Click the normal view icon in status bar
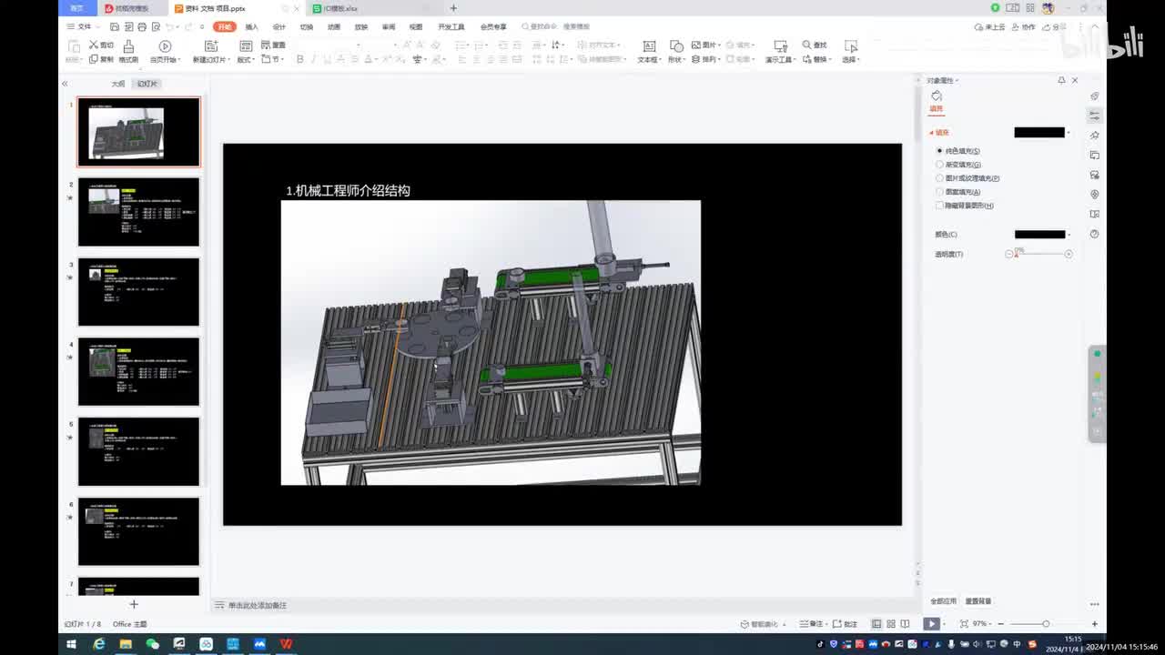The height and width of the screenshot is (655, 1165). coord(876,624)
